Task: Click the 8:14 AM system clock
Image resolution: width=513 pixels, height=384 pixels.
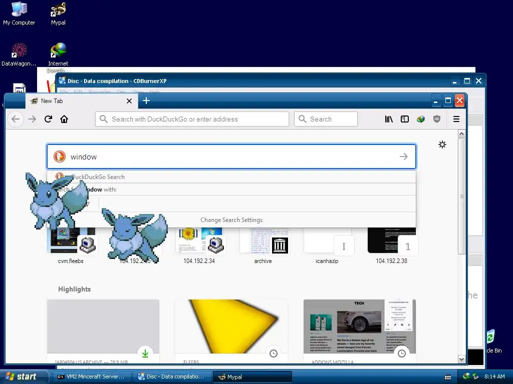Action: point(494,376)
